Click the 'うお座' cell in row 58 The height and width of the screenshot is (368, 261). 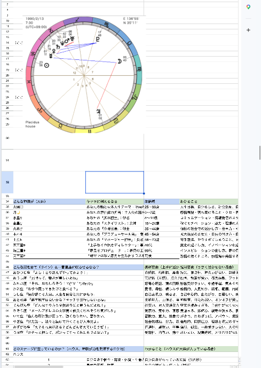click(x=78, y=333)
